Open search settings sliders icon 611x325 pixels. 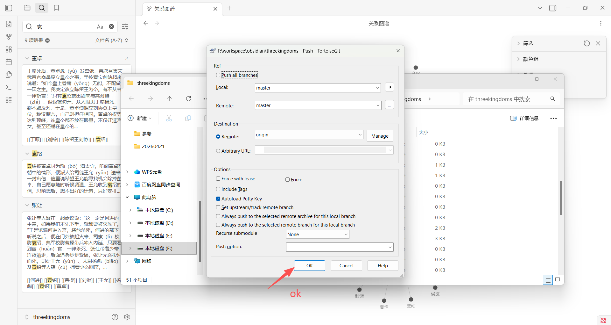coord(125,26)
